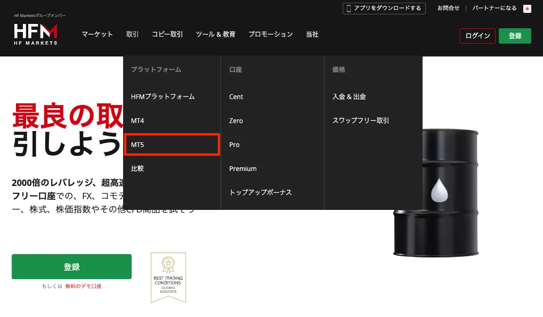Choose the Pro account type

tap(234, 145)
